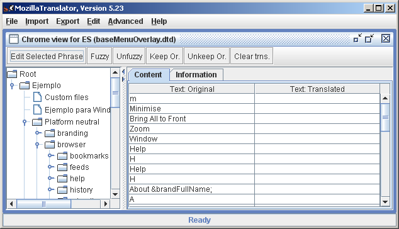Viewport: 399px width, 229px height.
Task: Switch to the Information tab
Action: (196, 75)
